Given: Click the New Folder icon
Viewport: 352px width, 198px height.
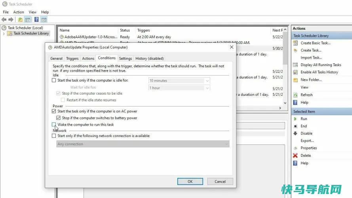Looking at the screenshot, I should (x=295, y=80).
